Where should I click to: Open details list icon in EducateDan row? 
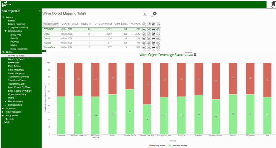[158, 47]
